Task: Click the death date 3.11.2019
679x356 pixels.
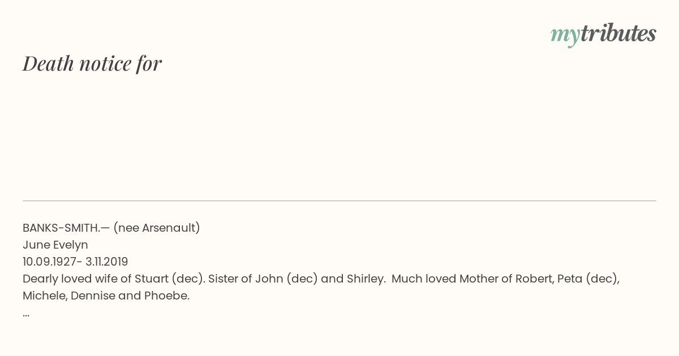Action: [107, 262]
